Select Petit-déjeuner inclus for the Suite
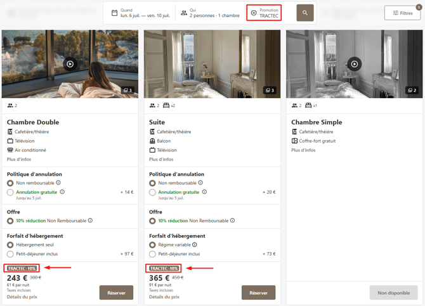This screenshot has width=425, height=306. (152, 254)
